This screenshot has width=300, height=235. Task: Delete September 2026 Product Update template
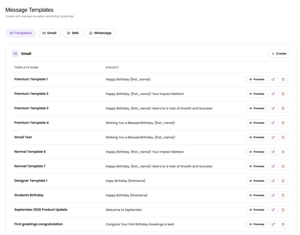(x=283, y=210)
